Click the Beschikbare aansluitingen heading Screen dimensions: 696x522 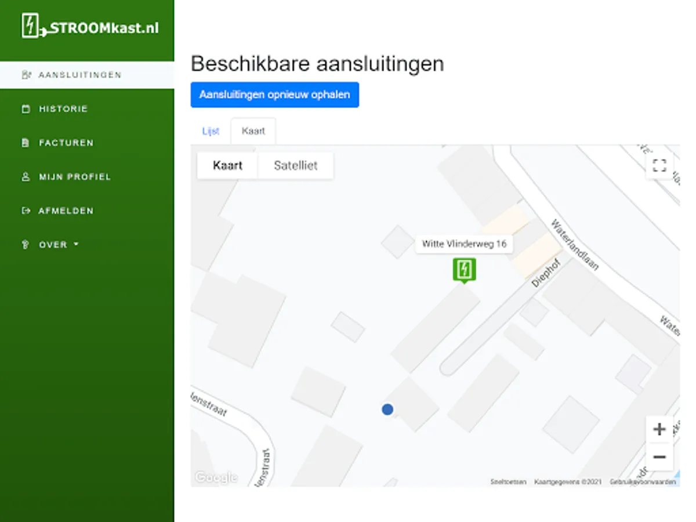point(317,63)
